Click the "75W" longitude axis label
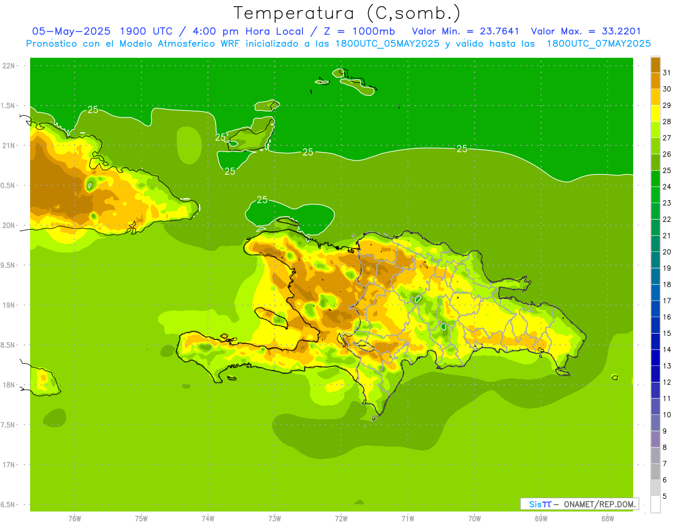 click(x=142, y=519)
